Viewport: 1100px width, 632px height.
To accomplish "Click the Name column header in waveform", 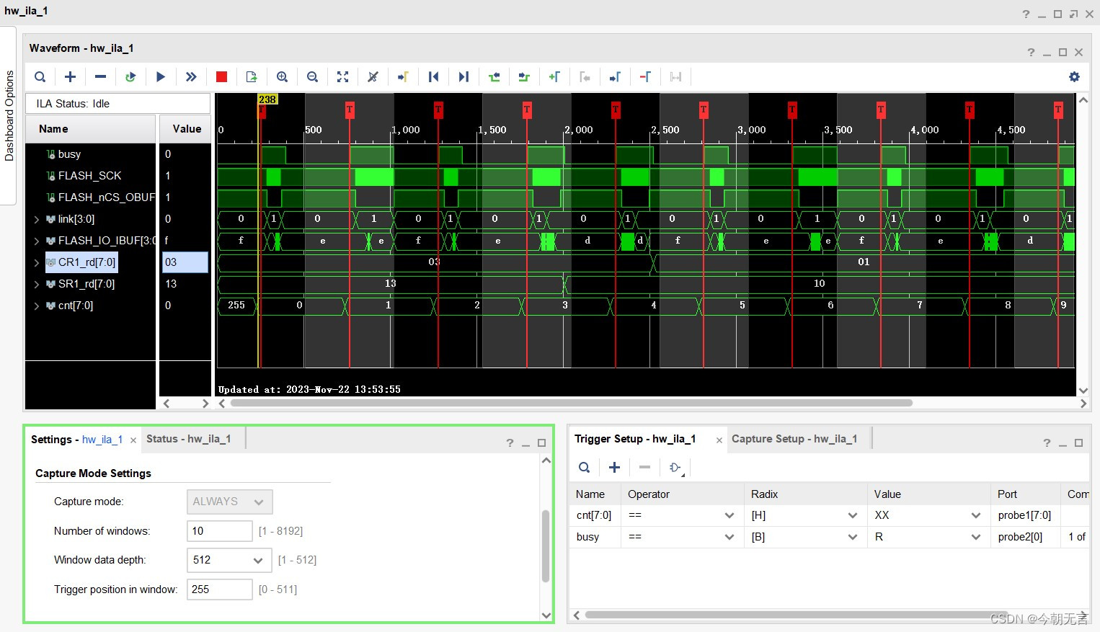I will coord(91,129).
